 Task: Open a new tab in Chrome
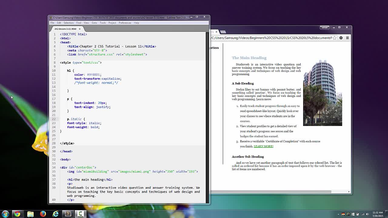point(223,32)
